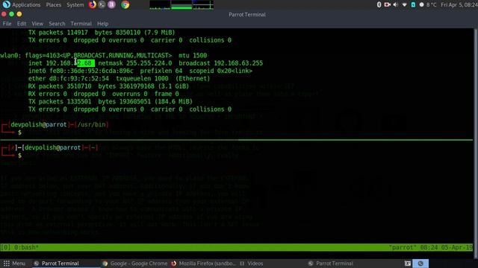
Task: Open the Wi-Fi network tray icon
Action: point(405,4)
